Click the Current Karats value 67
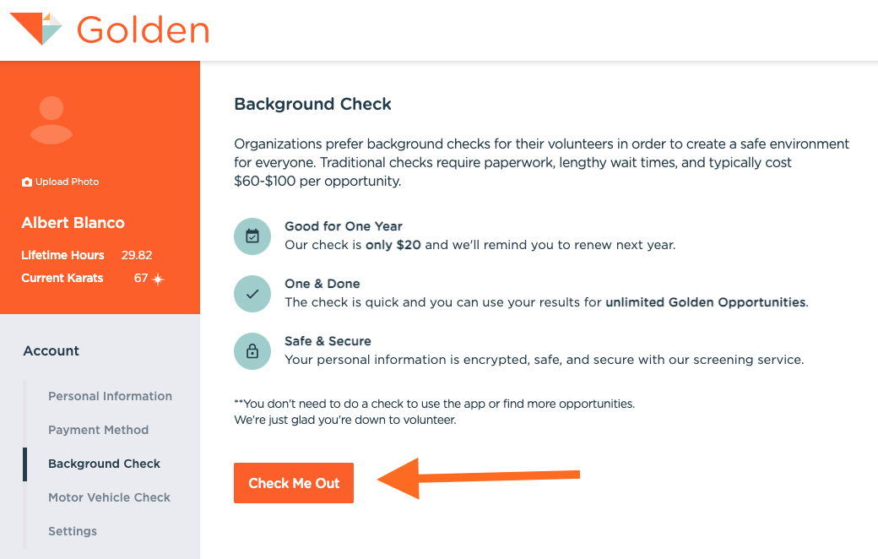The width and height of the screenshot is (878, 559). click(141, 278)
